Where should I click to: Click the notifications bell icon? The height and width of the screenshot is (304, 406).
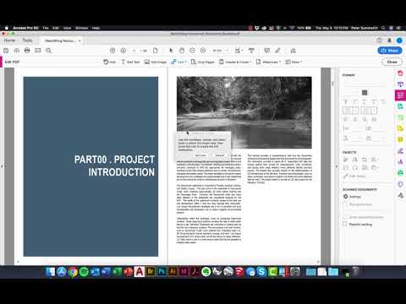pos(389,41)
